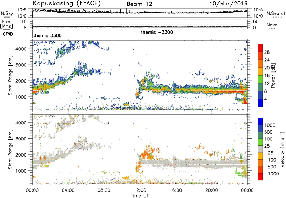Click the dotted line in the Freq. panel
The width and height of the screenshot is (286, 198).
click(x=140, y=25)
